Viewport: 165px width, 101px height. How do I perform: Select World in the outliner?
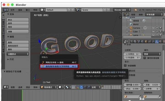click(x=136, y=24)
